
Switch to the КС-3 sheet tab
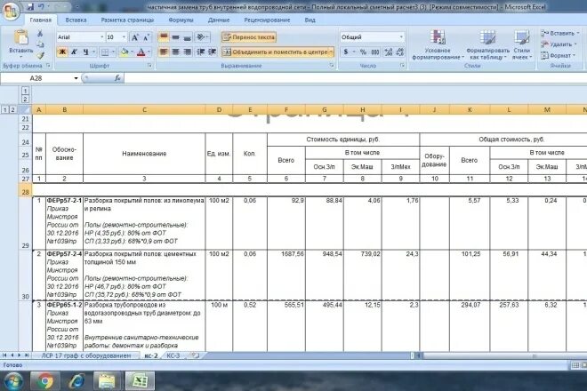(173, 355)
